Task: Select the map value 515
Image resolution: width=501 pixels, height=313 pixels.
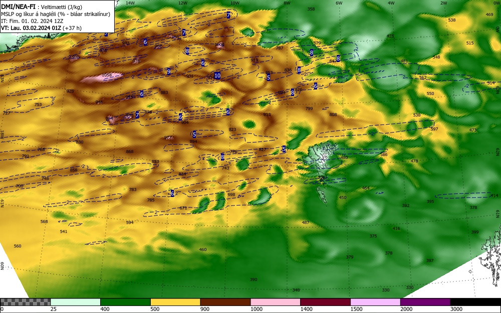Action: (470, 43)
